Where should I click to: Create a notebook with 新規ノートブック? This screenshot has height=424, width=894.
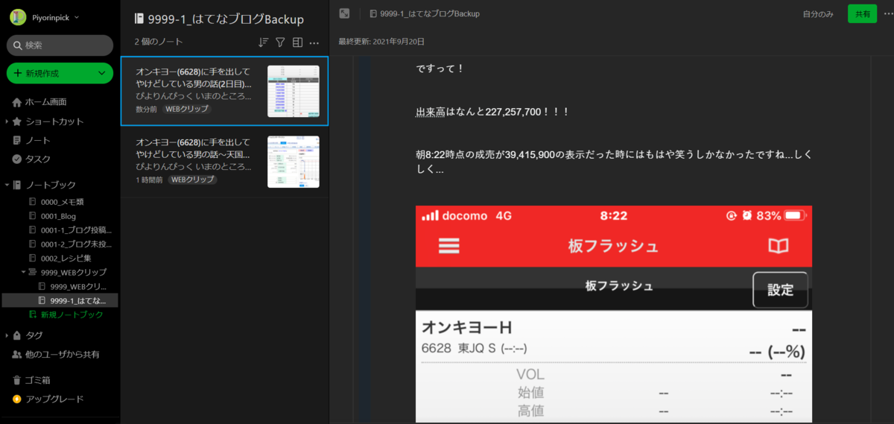[66, 314]
